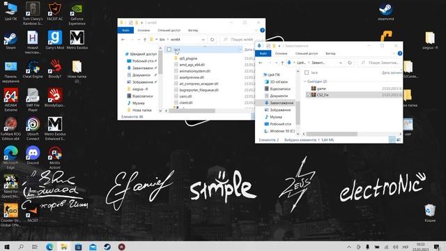Go back in the Downloads window
This screenshot has height=251, width=446.
261,63
